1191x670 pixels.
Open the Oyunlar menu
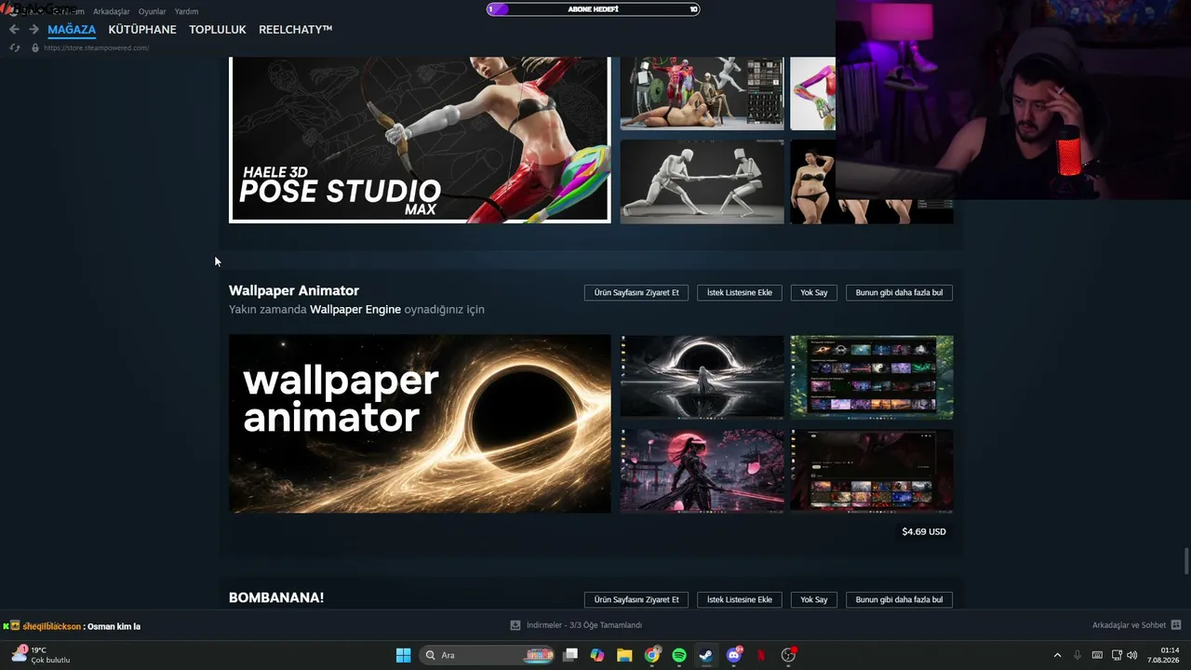152,11
